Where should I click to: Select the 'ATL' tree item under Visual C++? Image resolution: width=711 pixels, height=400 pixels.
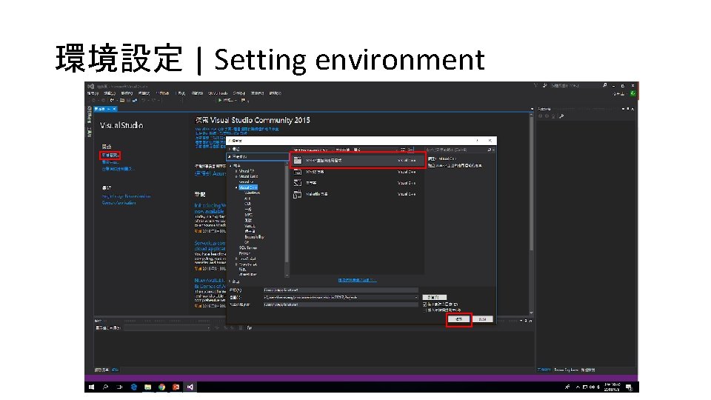tap(247, 199)
